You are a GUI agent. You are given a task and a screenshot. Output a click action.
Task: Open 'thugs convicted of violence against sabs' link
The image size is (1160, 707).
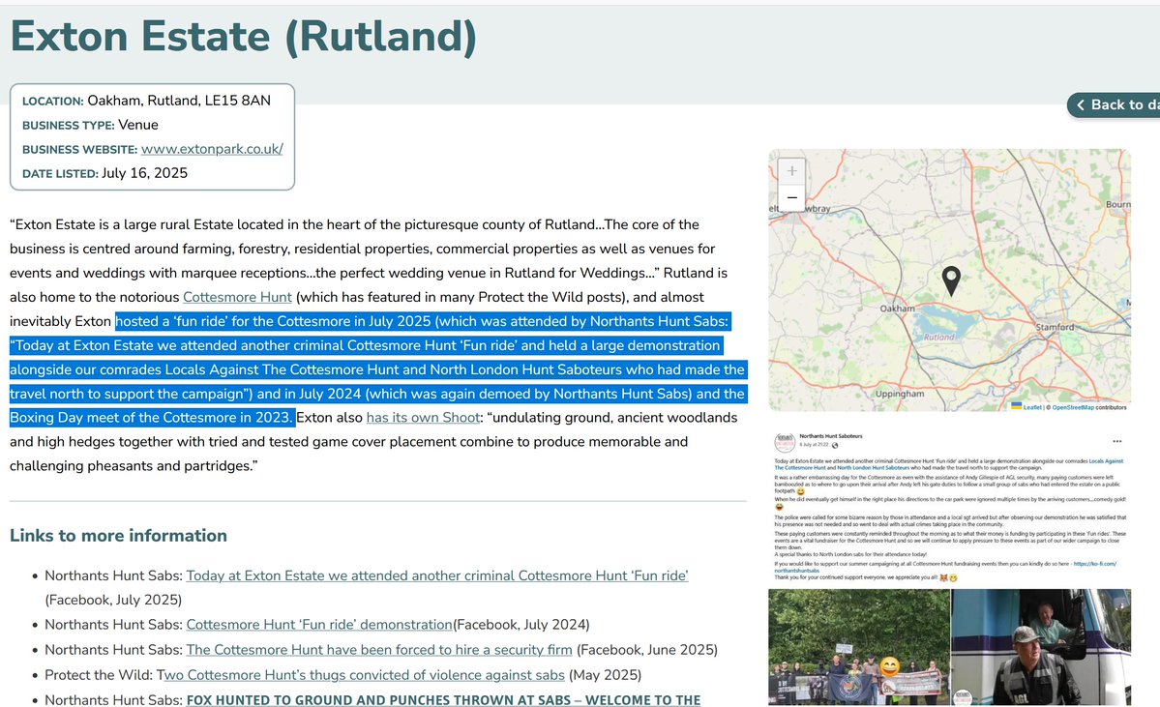(363, 675)
